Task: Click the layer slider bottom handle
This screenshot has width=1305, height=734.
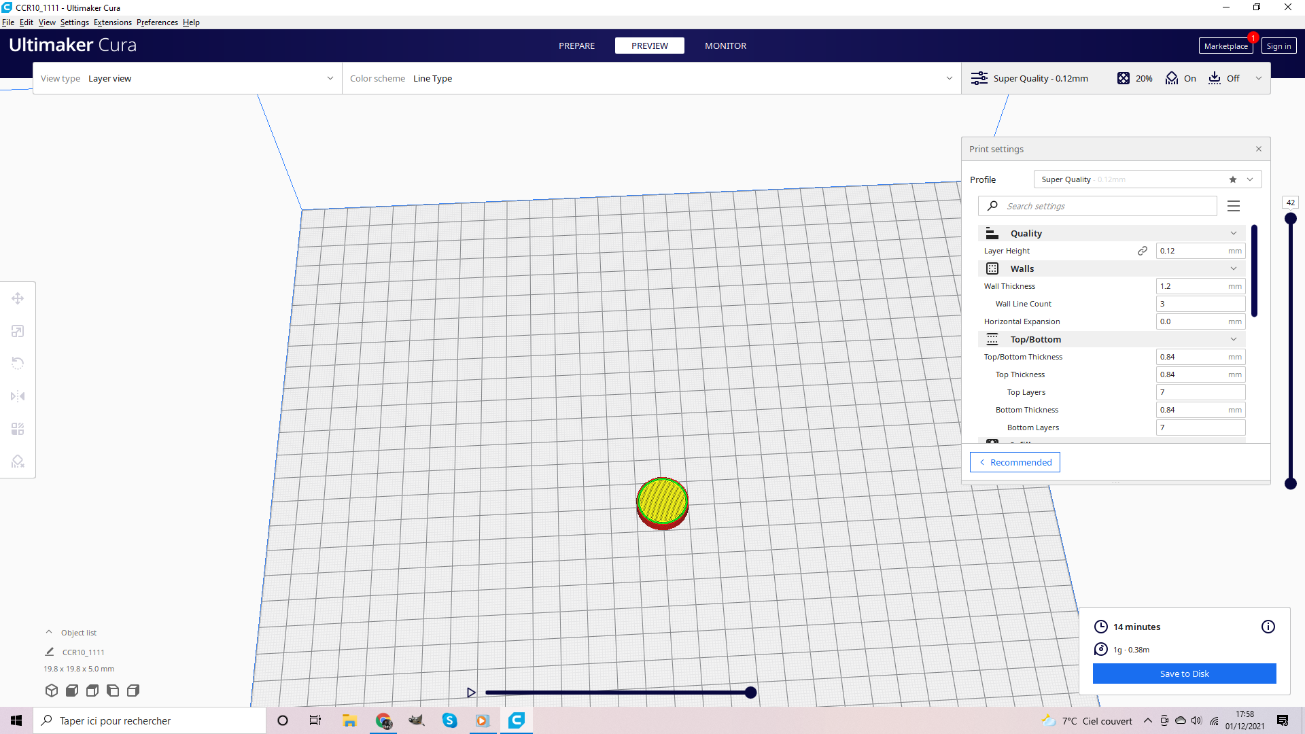Action: (1291, 484)
